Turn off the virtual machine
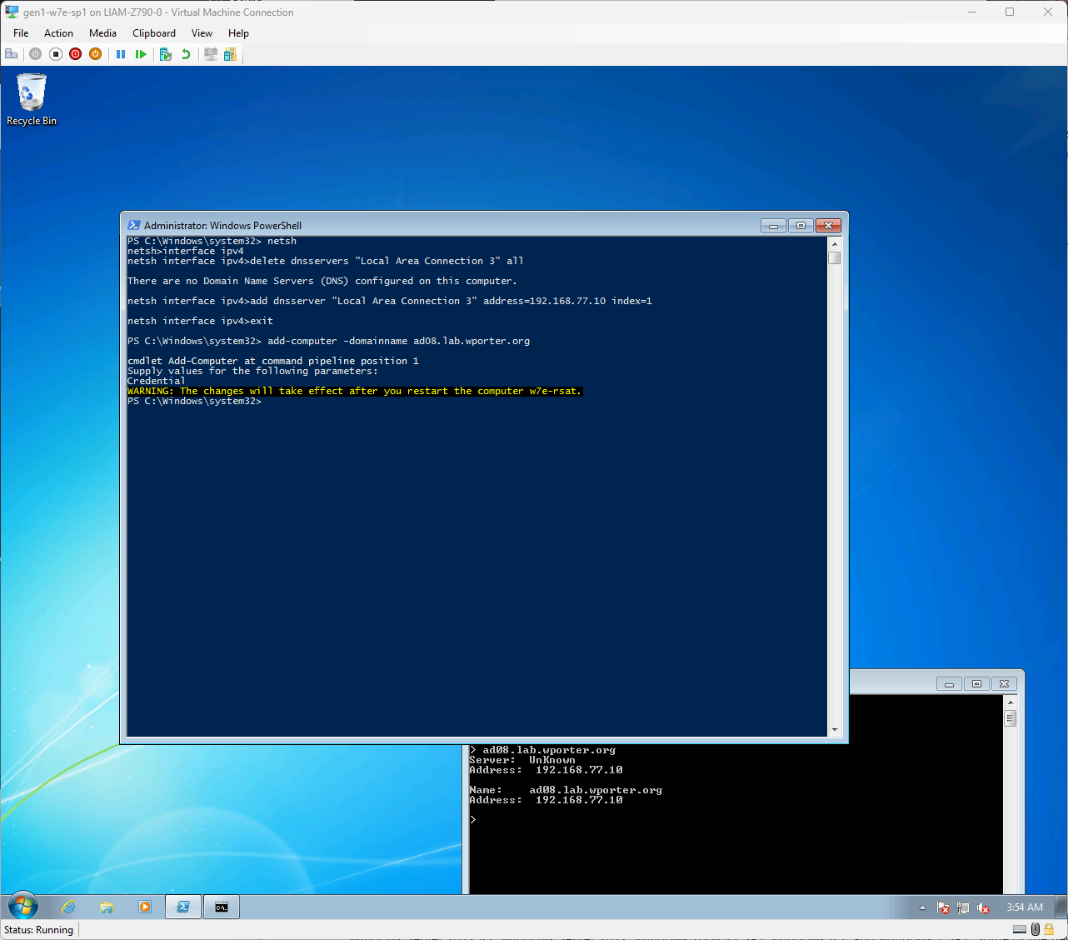 56,54
